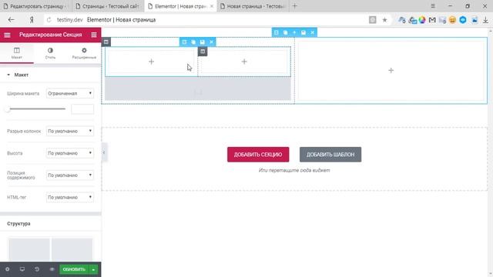Open the widgets grid panel
The image size is (493, 277).
click(94, 35)
